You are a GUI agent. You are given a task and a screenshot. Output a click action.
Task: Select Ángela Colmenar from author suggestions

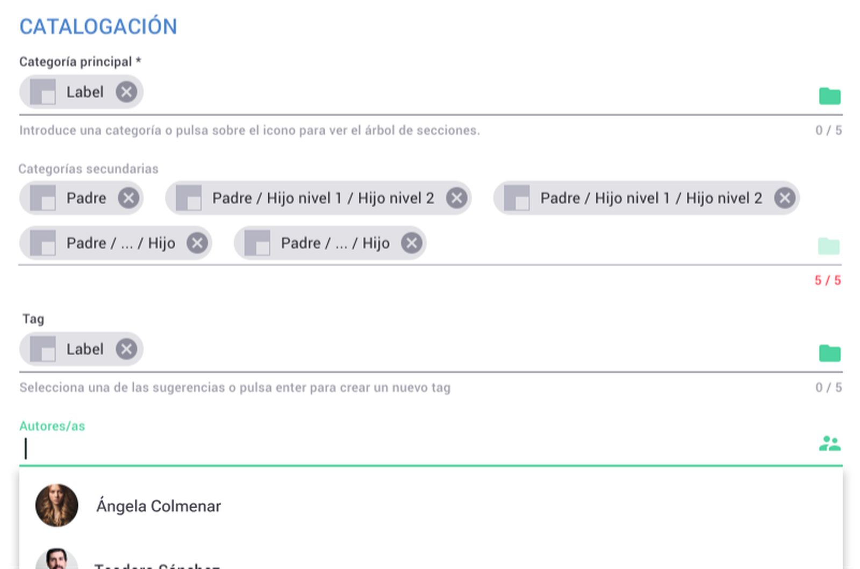click(x=159, y=506)
